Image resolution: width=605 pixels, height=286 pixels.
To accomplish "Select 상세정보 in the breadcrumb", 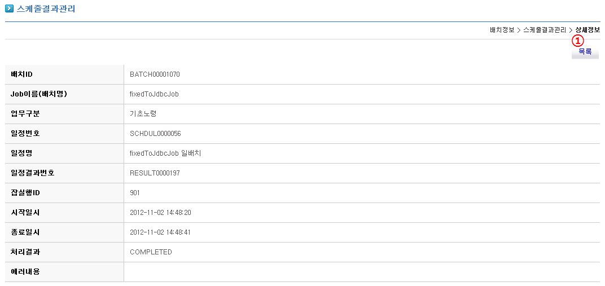I will point(588,30).
